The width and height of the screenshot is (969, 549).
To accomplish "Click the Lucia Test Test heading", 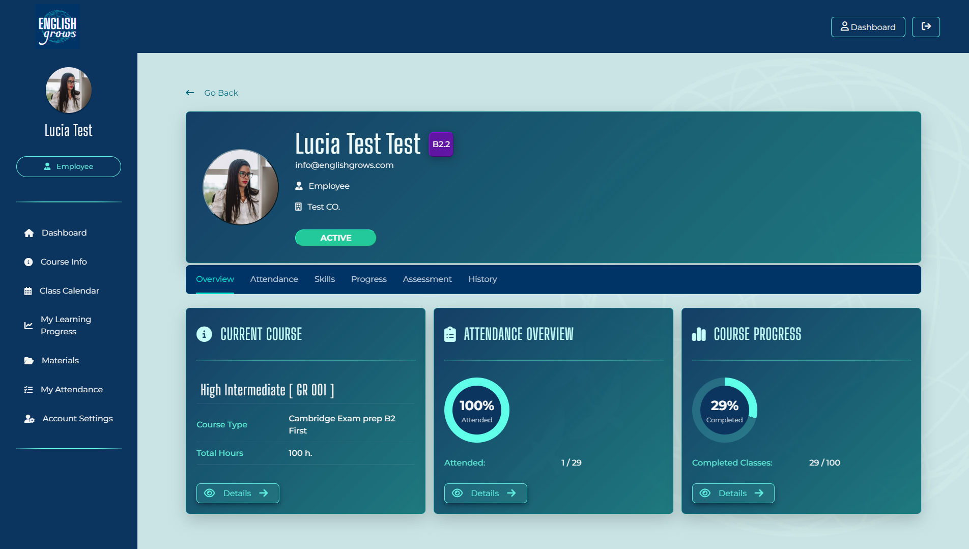I will tap(358, 144).
